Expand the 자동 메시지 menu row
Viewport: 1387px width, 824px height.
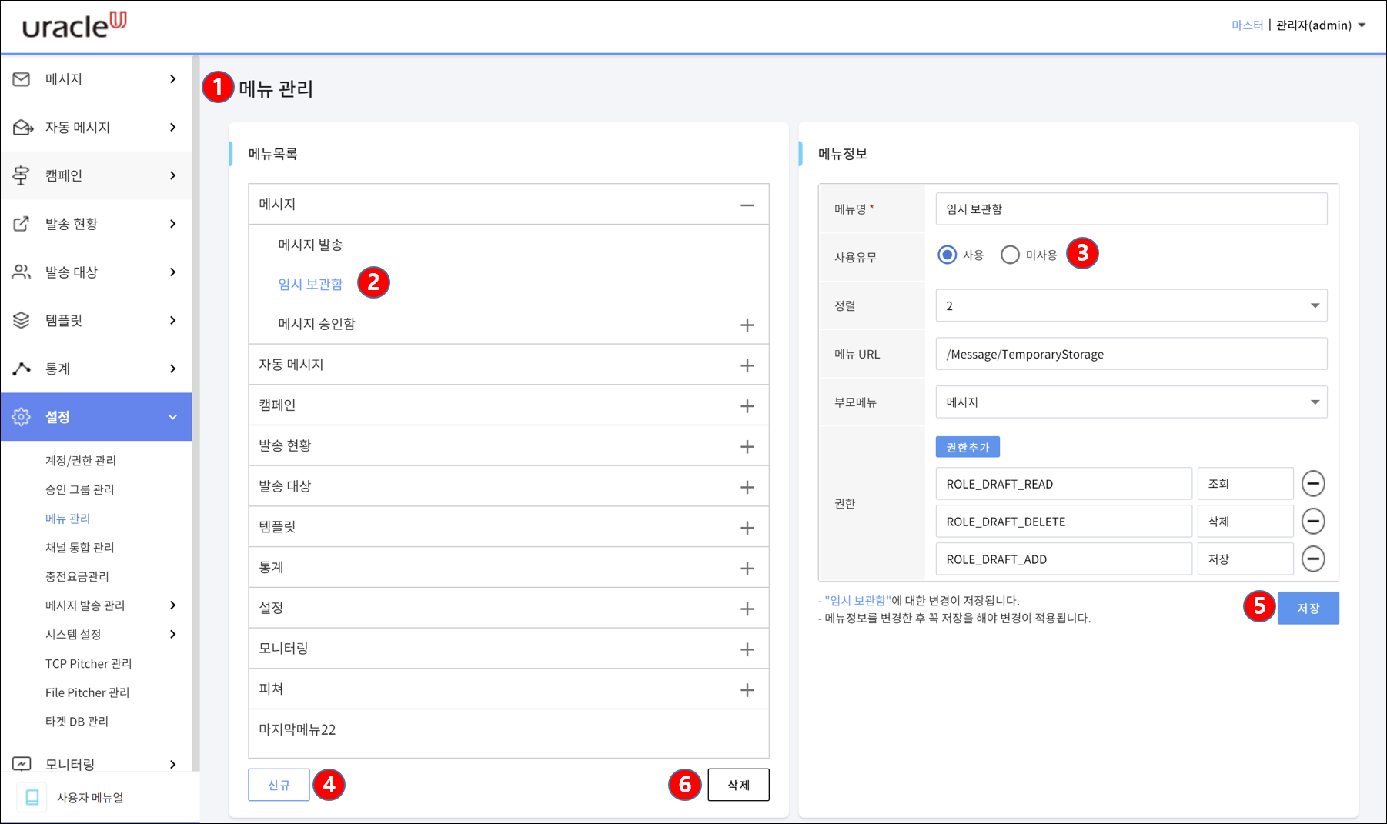pyautogui.click(x=747, y=365)
